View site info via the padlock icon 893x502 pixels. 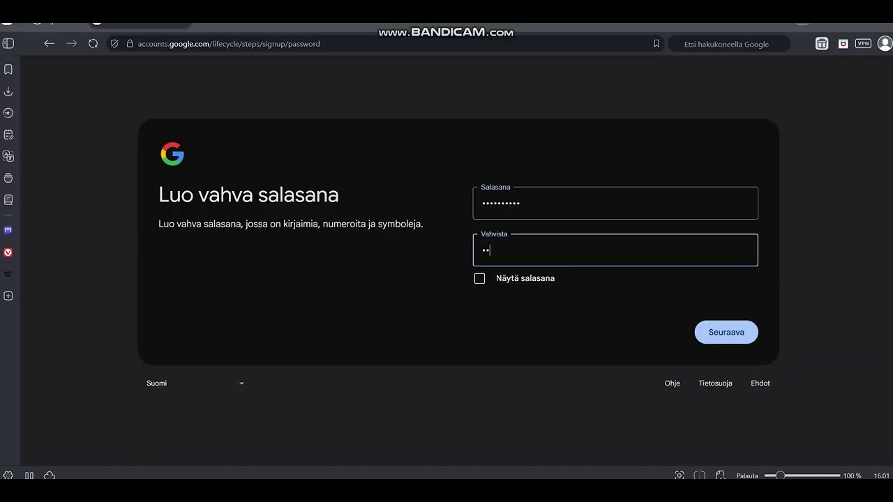coord(130,43)
